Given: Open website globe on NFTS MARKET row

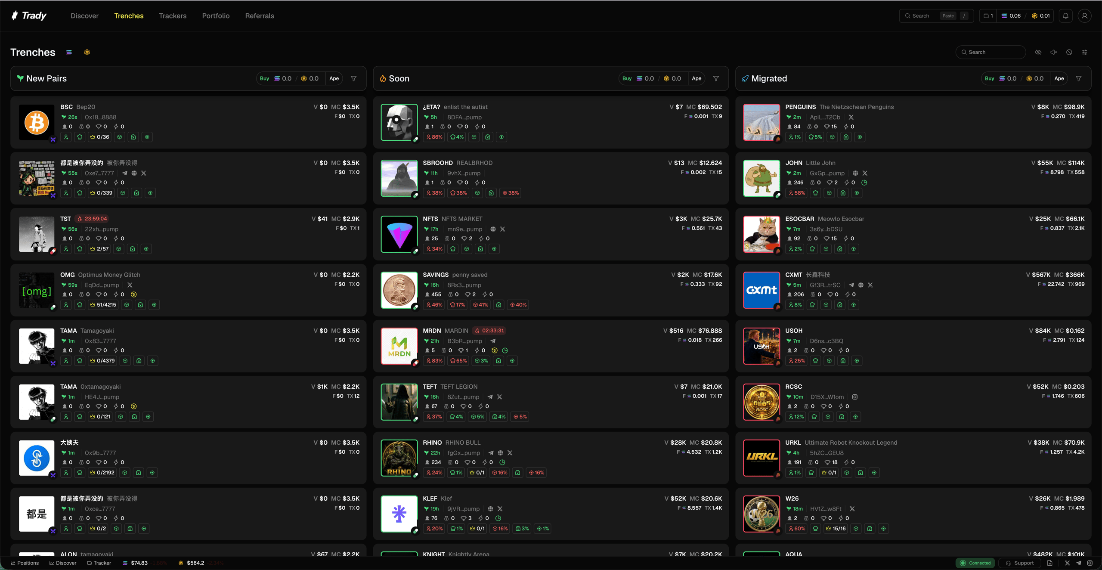Looking at the screenshot, I should [x=493, y=229].
